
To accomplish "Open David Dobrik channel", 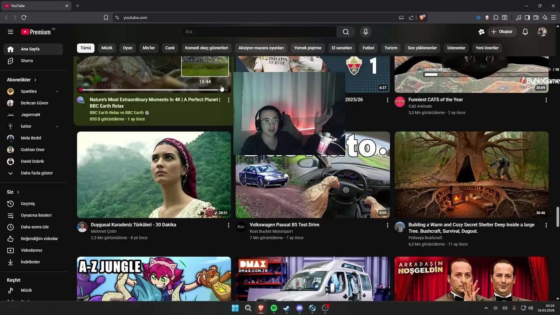I will (x=33, y=161).
